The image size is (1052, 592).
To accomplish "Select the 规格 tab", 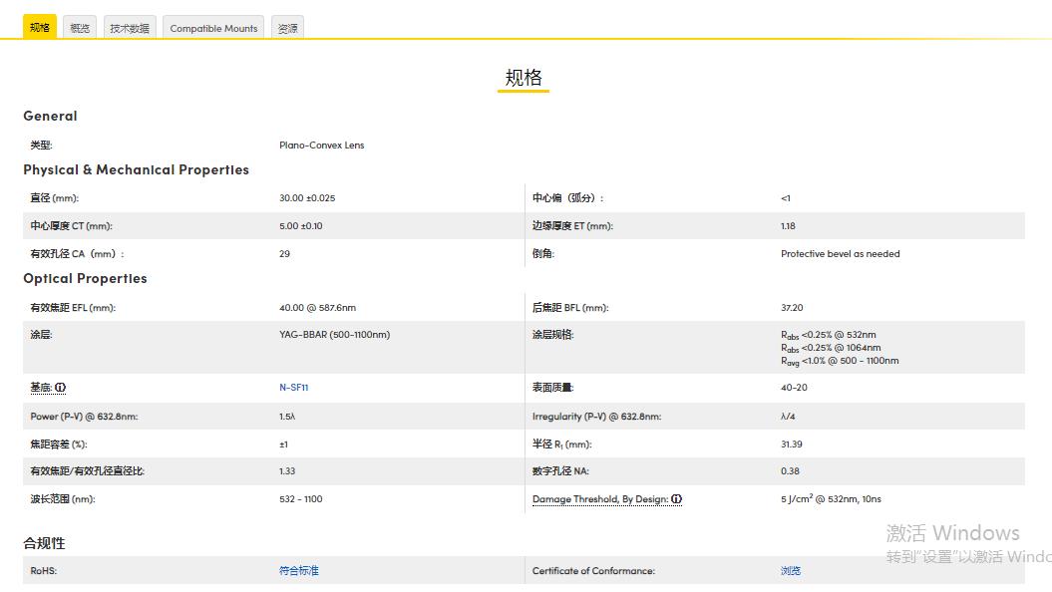I will pyautogui.click(x=38, y=27).
